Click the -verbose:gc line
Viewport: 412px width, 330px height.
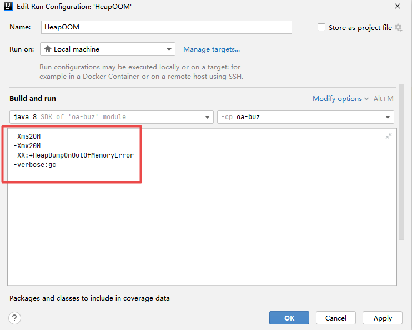coord(34,165)
